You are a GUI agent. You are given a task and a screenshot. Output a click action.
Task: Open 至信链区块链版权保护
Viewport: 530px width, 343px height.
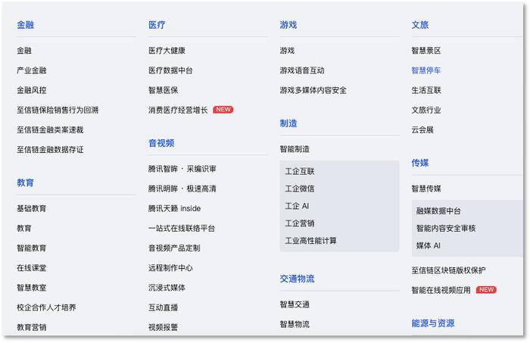click(x=448, y=270)
